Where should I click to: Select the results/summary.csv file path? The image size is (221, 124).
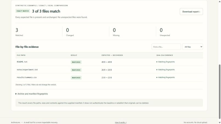tap(27, 77)
